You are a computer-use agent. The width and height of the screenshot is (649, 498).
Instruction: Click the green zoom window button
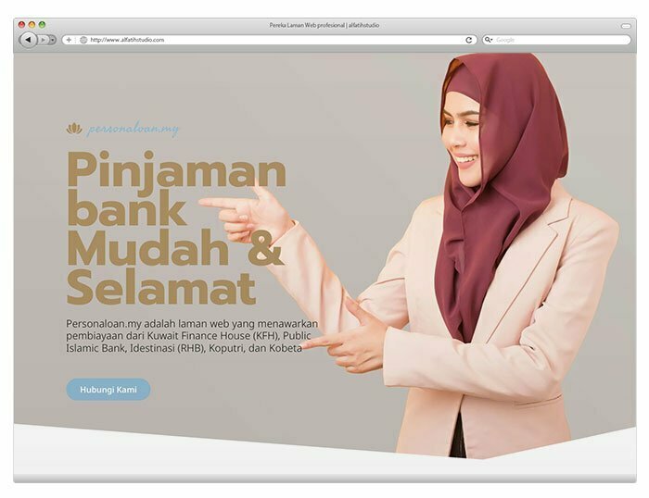click(42, 25)
